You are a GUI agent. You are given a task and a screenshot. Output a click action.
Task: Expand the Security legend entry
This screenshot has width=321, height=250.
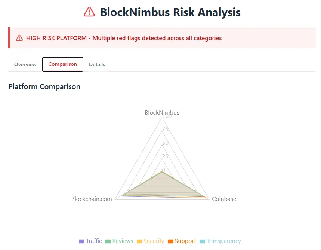[x=153, y=241]
